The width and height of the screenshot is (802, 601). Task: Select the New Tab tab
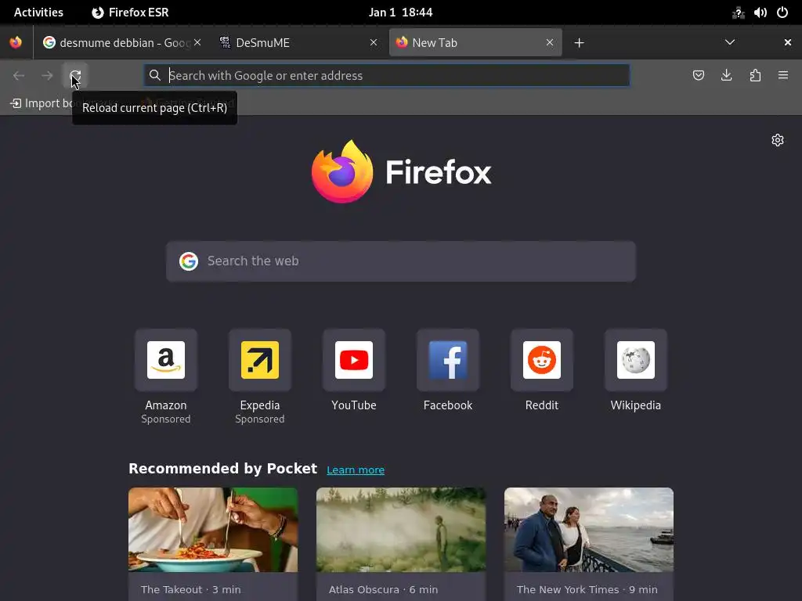[x=475, y=42]
